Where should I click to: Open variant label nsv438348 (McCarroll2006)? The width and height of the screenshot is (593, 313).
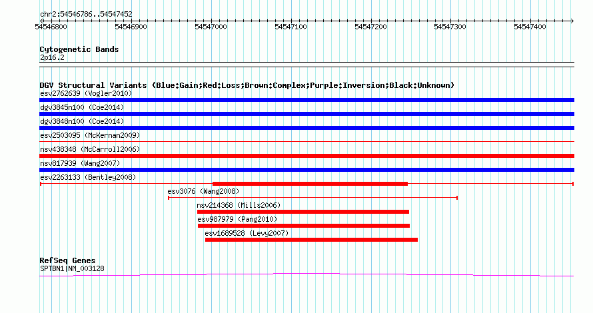tap(90, 149)
